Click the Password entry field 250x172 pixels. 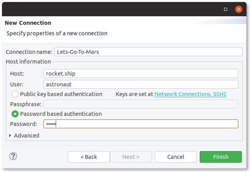[x=140, y=124]
